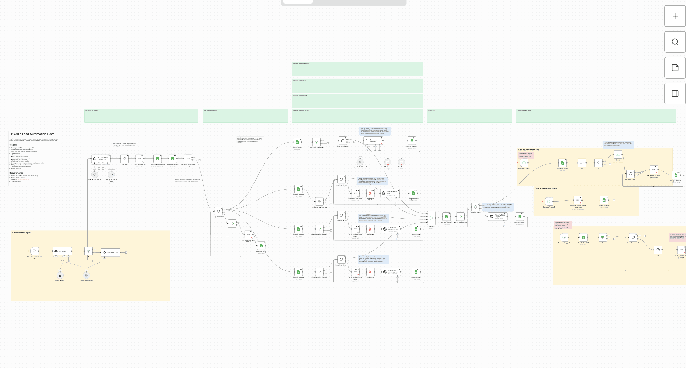Viewport: 686px width, 368px height.
Task: Click the Structured Output Parser node
Action: [x=111, y=174]
